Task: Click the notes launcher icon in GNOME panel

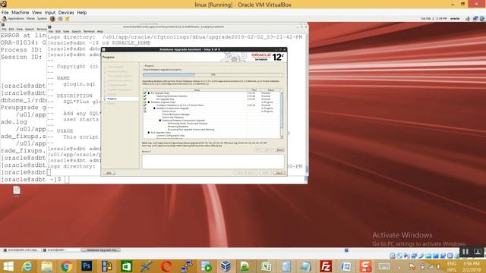Action: [x=67, y=18]
